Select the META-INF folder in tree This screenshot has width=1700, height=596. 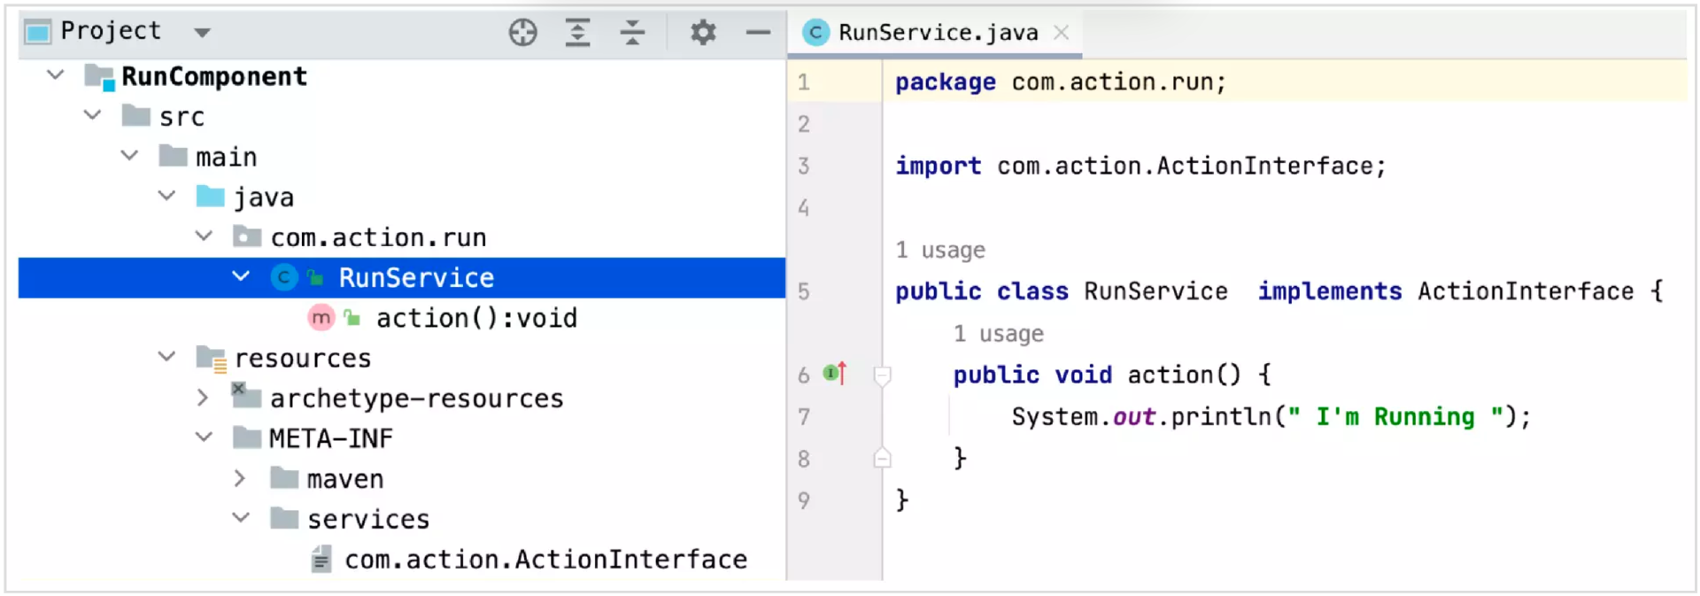click(x=330, y=438)
